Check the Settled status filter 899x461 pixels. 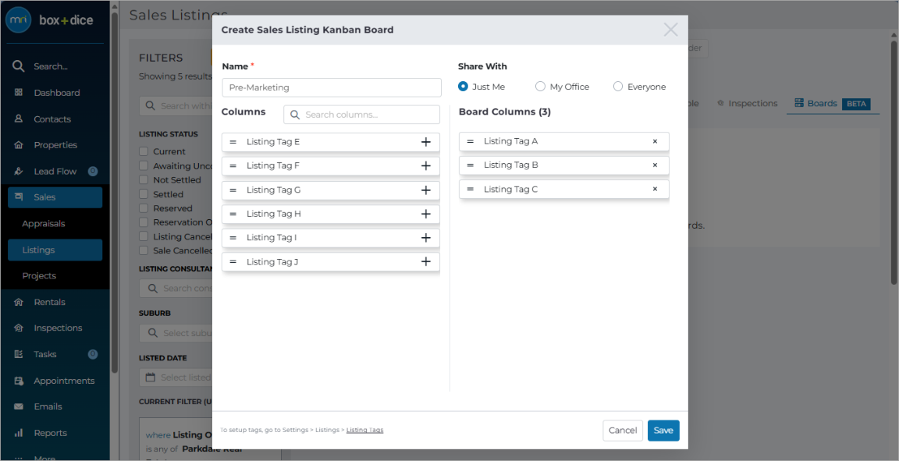tap(144, 193)
